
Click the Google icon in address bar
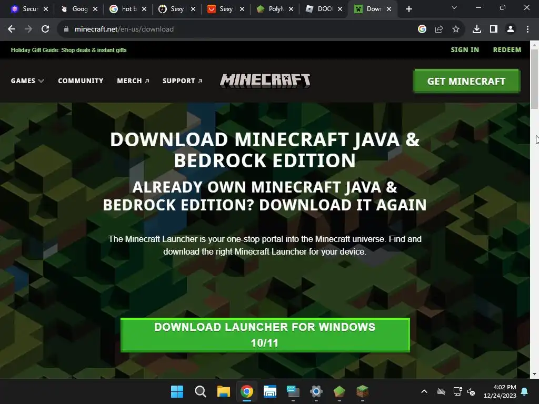(x=422, y=29)
